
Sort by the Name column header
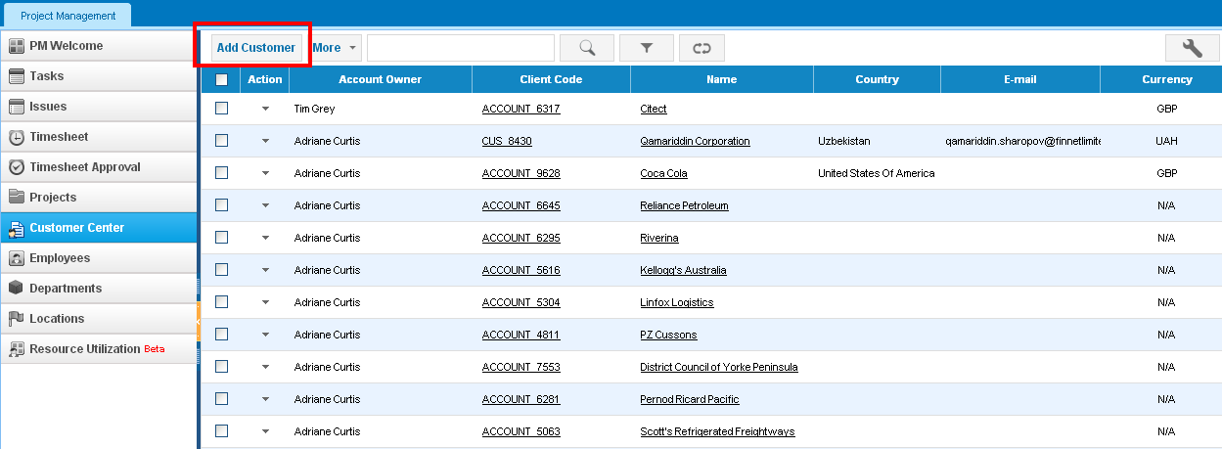tap(722, 79)
